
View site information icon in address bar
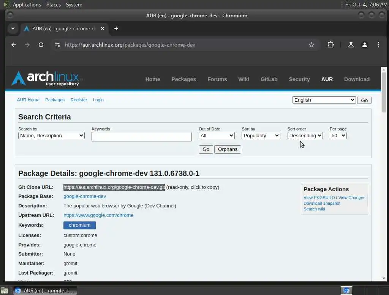(57, 45)
